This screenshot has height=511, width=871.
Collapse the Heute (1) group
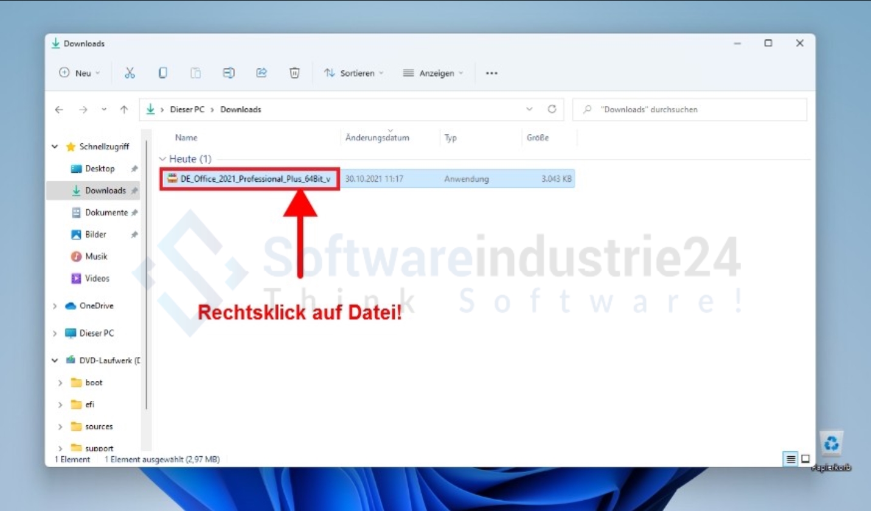(x=162, y=159)
